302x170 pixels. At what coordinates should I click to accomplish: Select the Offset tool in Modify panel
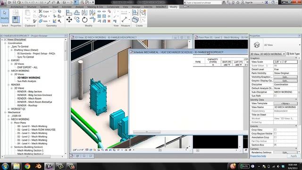[77, 13]
